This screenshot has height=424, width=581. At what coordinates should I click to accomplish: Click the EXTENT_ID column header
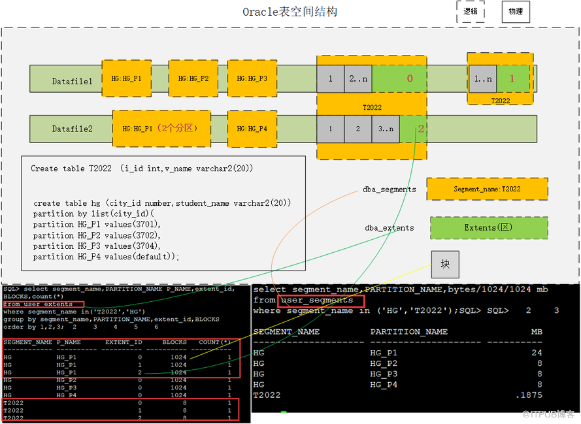click(x=124, y=342)
